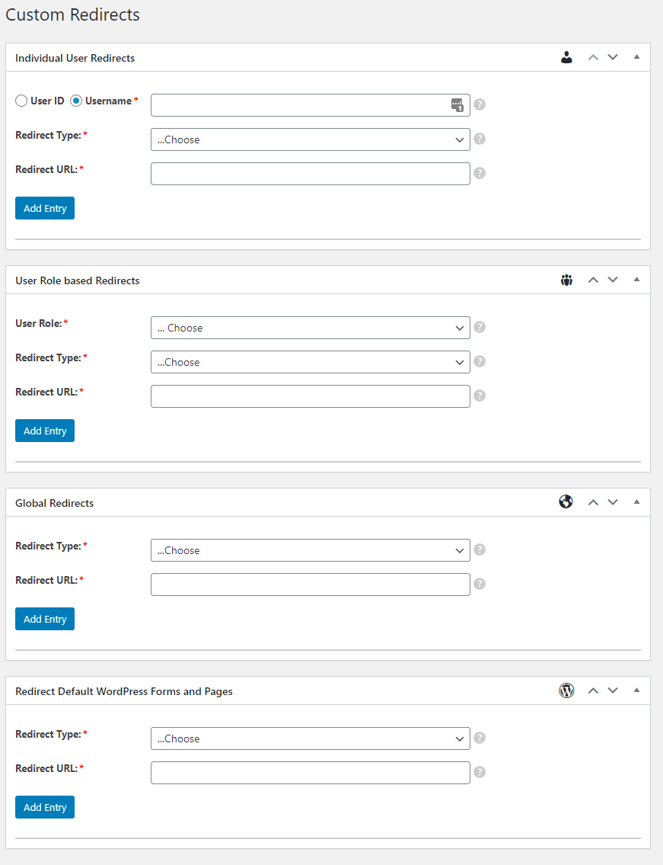The width and height of the screenshot is (663, 865).
Task: Open the User Role dropdown
Action: (311, 328)
